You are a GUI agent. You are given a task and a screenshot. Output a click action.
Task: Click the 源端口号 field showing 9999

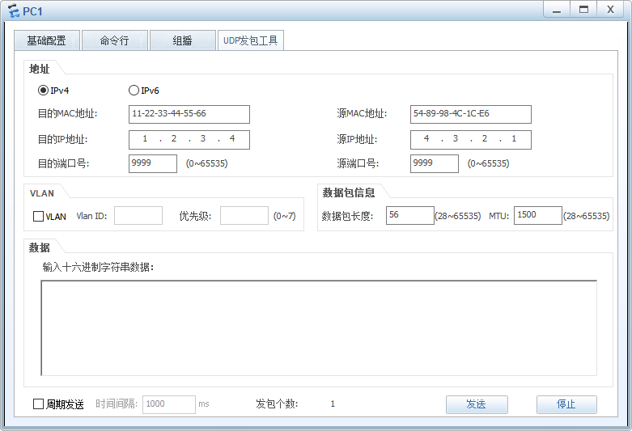pyautogui.click(x=434, y=163)
